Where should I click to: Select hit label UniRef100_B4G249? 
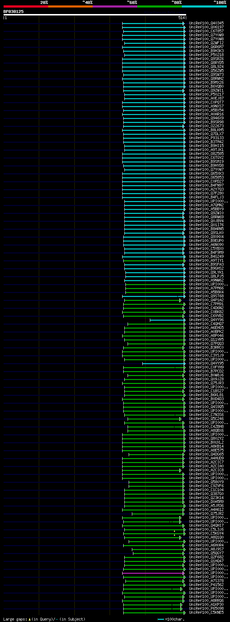tap(206, 257)
